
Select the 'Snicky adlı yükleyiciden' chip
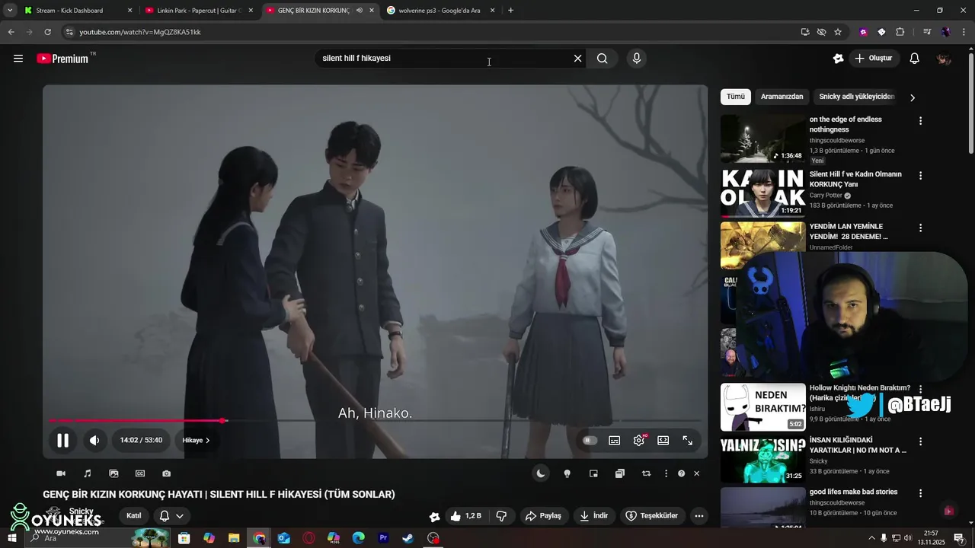pyautogui.click(x=857, y=97)
